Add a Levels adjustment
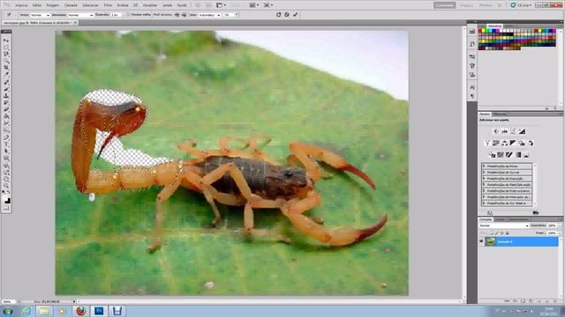565x317 pixels. tap(505, 131)
